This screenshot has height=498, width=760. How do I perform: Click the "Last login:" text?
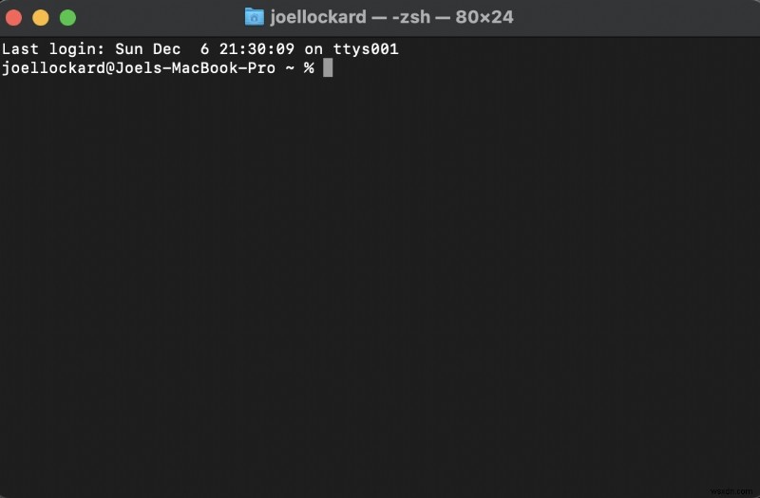point(53,48)
